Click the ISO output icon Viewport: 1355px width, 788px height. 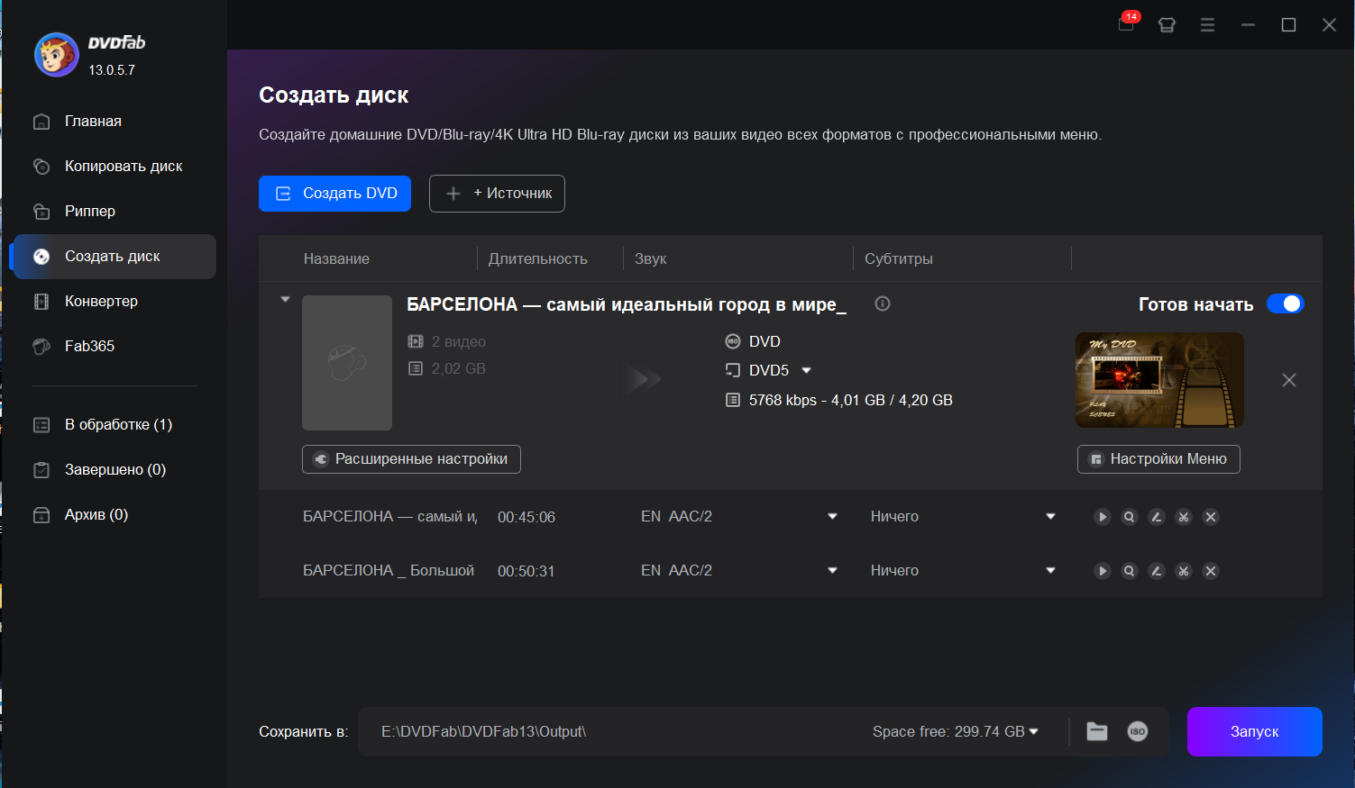(x=1138, y=731)
